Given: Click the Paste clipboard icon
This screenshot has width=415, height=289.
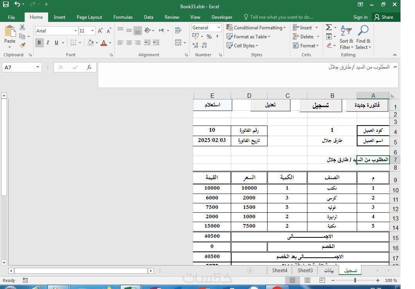Looking at the screenshot, I should click(10, 31).
